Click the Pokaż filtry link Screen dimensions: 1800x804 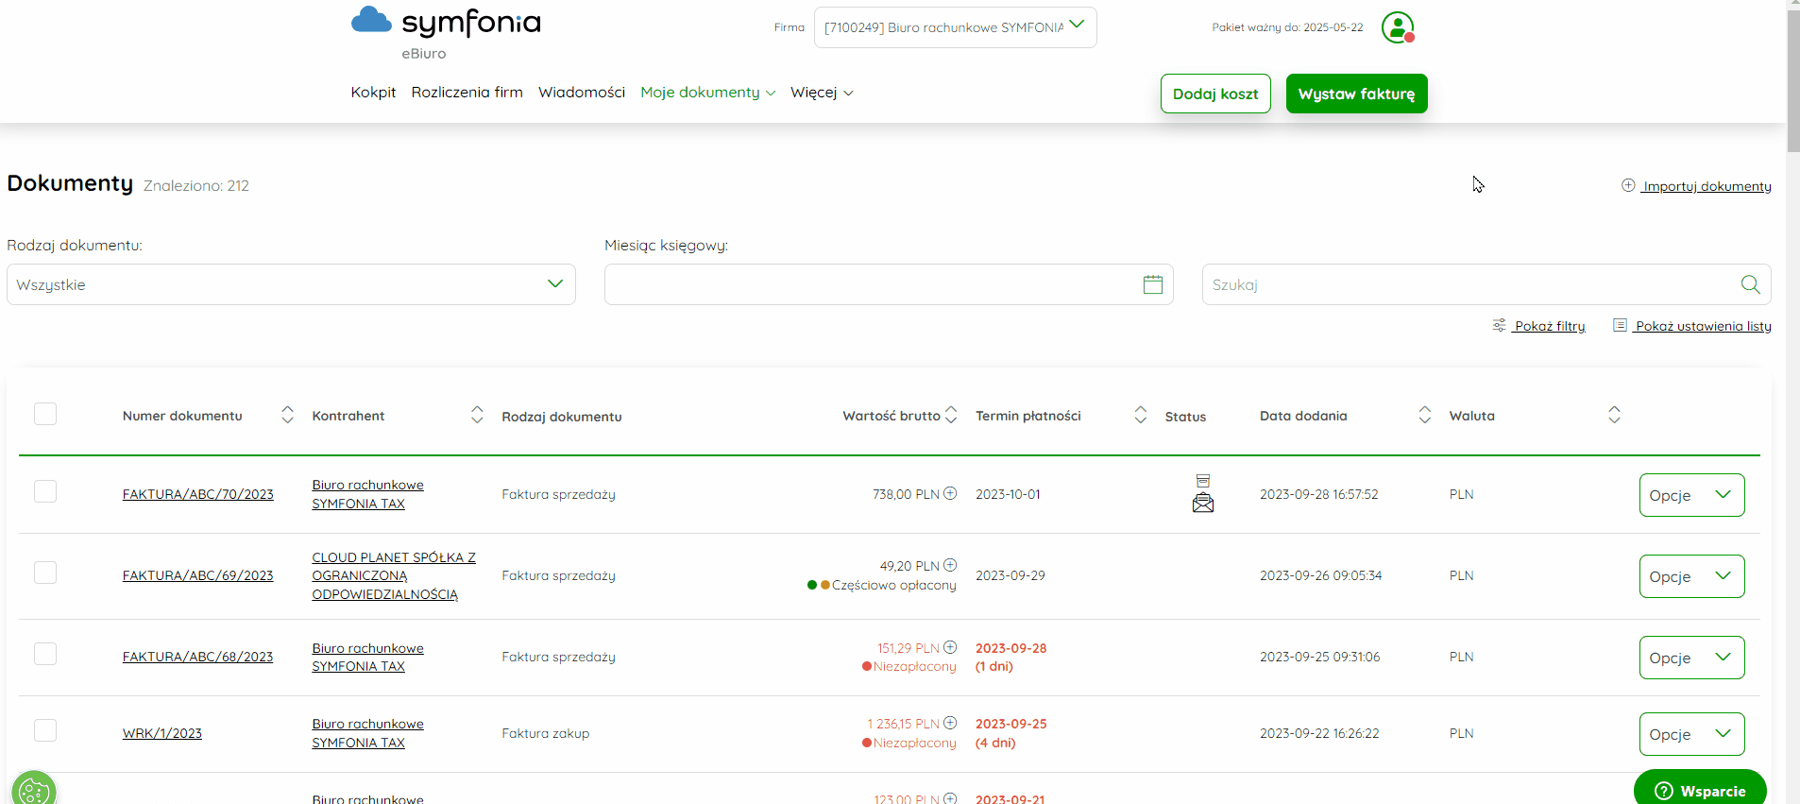click(x=1549, y=326)
